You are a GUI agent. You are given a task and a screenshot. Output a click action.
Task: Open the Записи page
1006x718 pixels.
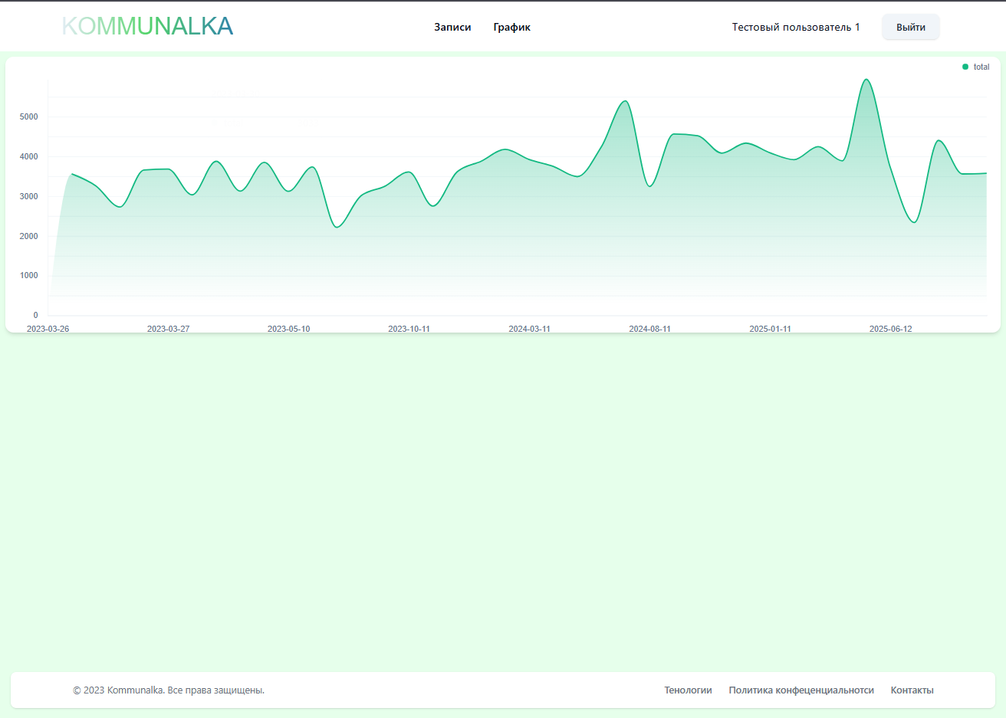tap(452, 27)
